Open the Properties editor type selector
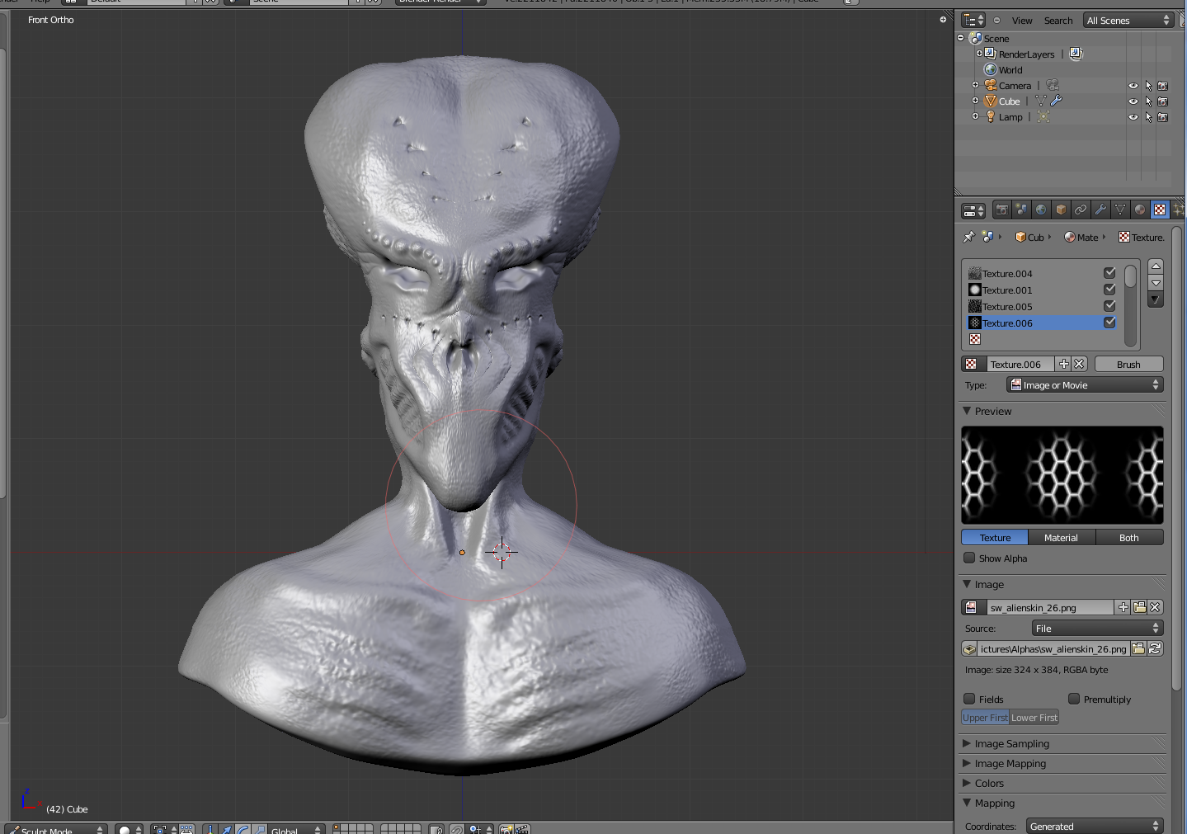Screen dimensions: 1187x834 pos(974,210)
